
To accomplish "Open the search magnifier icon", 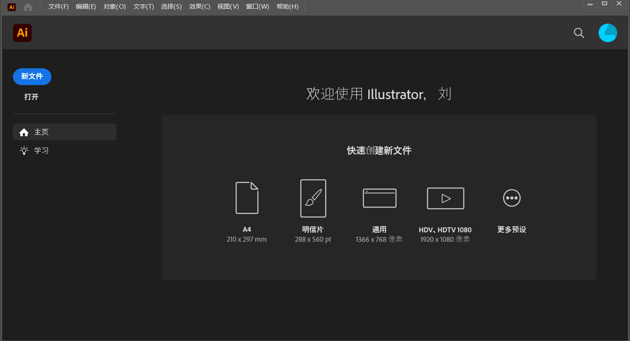I will pyautogui.click(x=579, y=33).
